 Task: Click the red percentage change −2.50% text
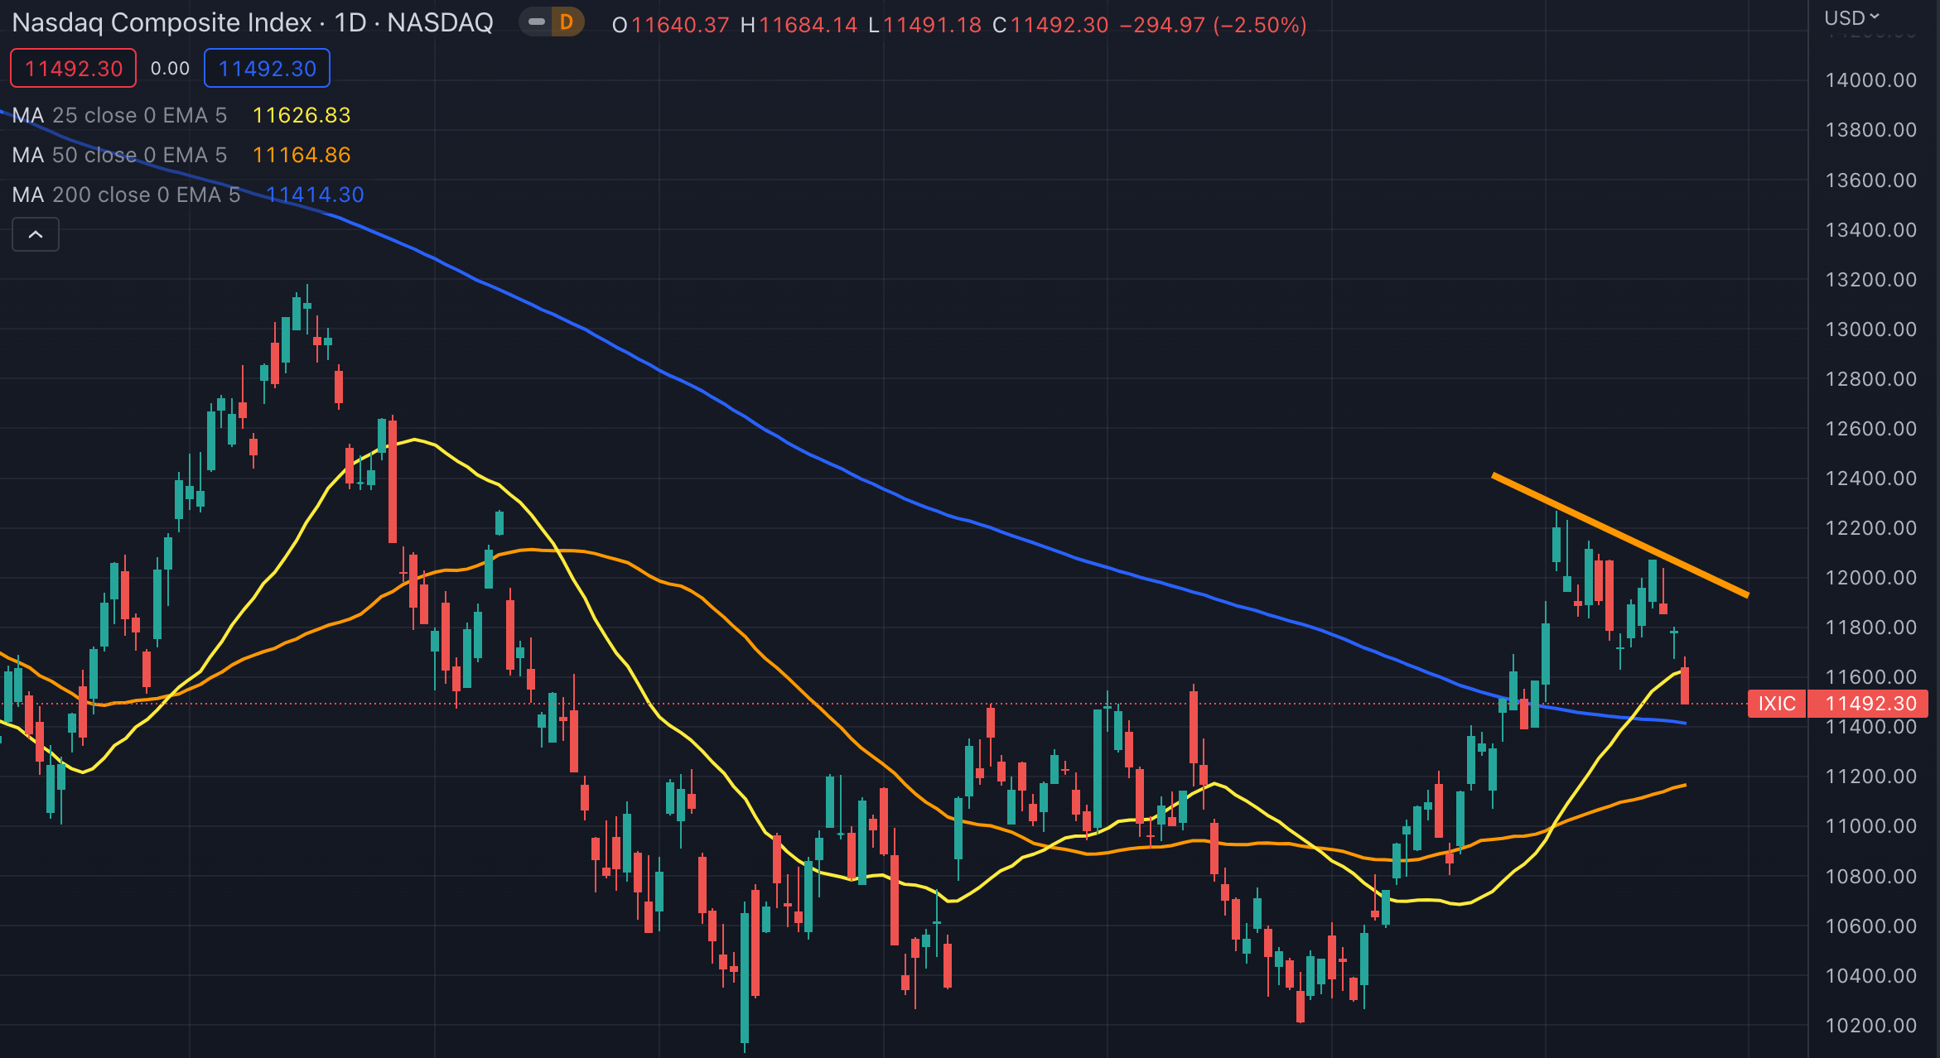[1259, 25]
